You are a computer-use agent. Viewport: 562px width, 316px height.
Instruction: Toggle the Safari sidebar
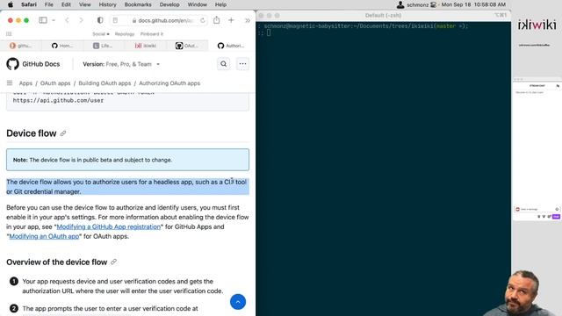coord(43,20)
